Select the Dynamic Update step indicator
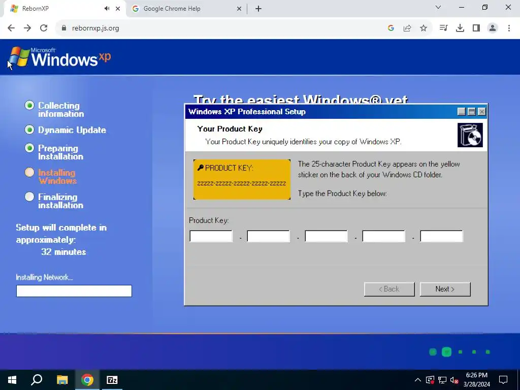 (x=29, y=129)
